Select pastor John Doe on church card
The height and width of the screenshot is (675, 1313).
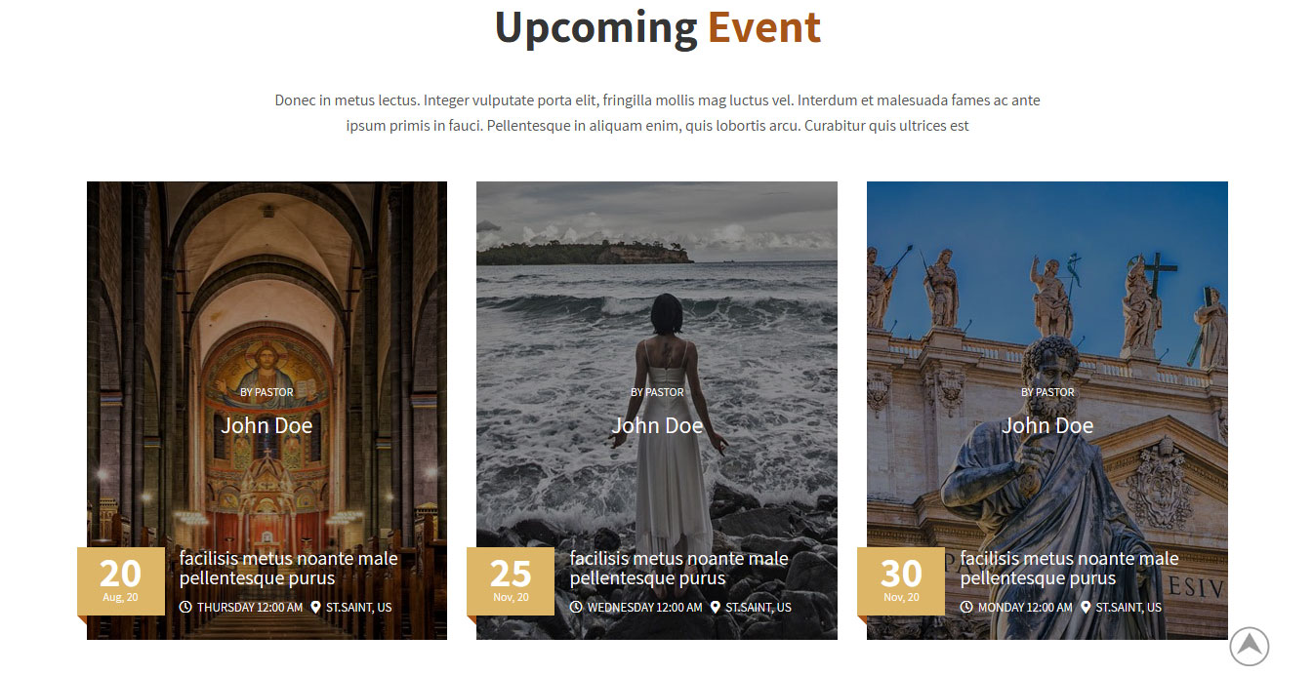point(267,425)
